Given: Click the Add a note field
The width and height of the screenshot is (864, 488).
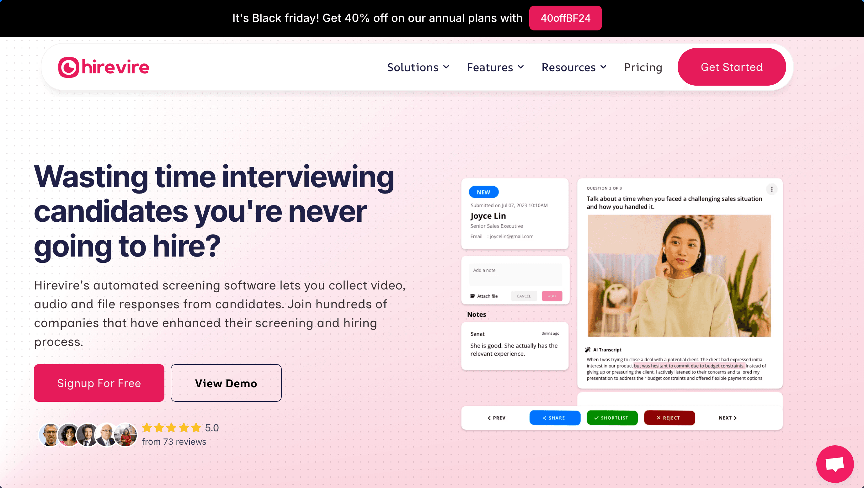Looking at the screenshot, I should pos(515,275).
